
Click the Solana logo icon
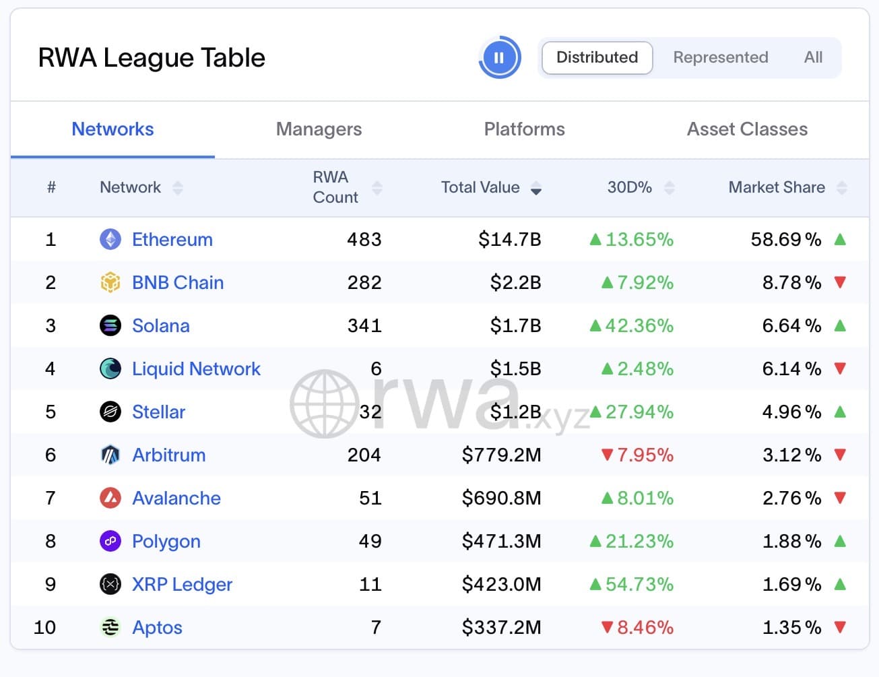point(110,325)
